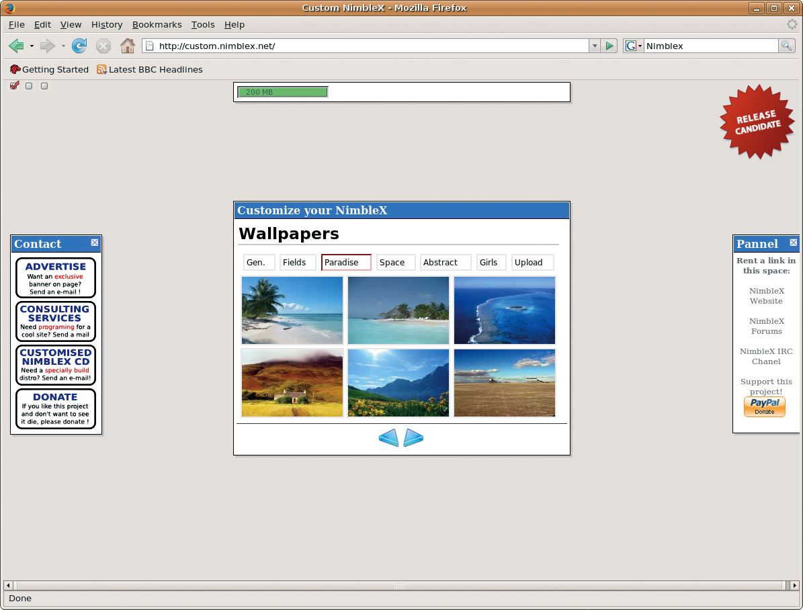
Task: Click the PayPal Donate button
Action: [x=764, y=406]
